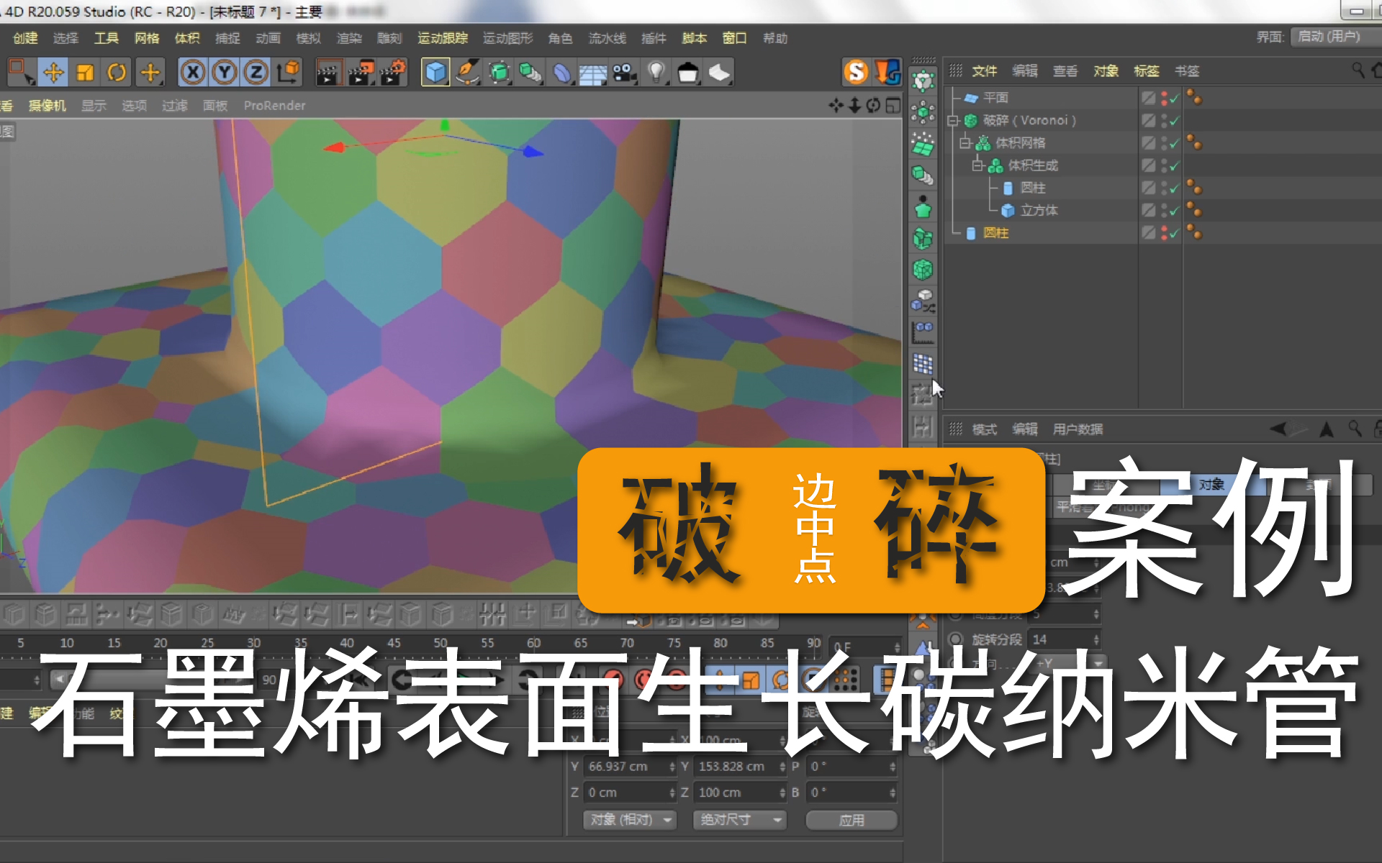Viewport: 1382px width, 863px height.
Task: Toggle the Z axis lock
Action: coord(256,73)
